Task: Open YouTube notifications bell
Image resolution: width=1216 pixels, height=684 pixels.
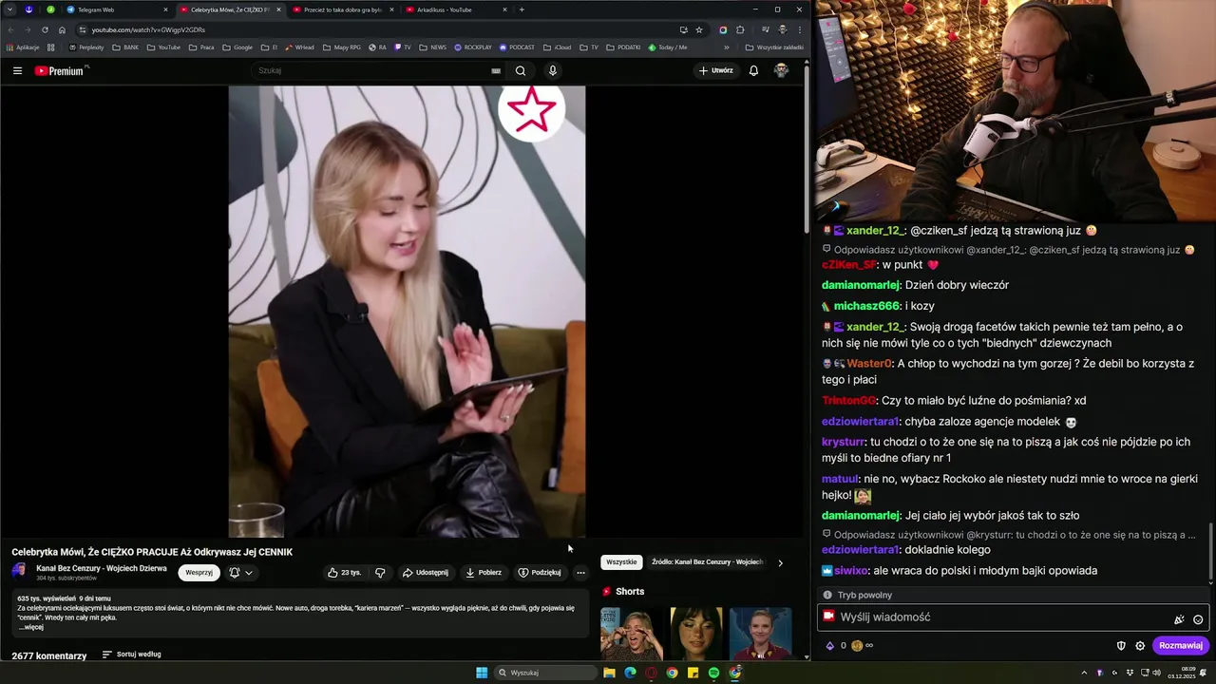Action: (753, 70)
